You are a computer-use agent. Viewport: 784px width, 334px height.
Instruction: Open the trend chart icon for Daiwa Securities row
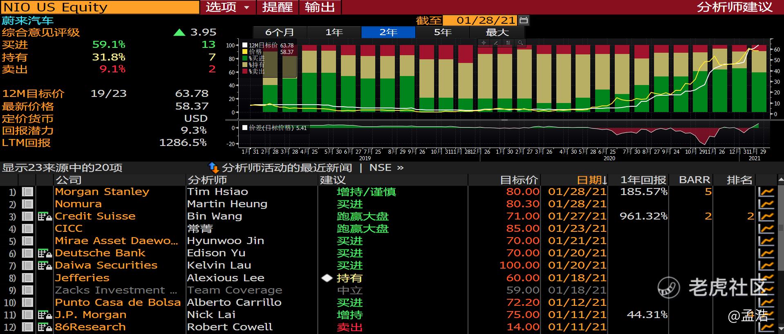[766, 266]
